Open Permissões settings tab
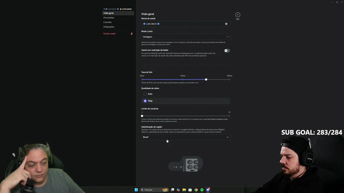Image resolution: width=344 pixels, height=193 pixels. click(x=118, y=18)
